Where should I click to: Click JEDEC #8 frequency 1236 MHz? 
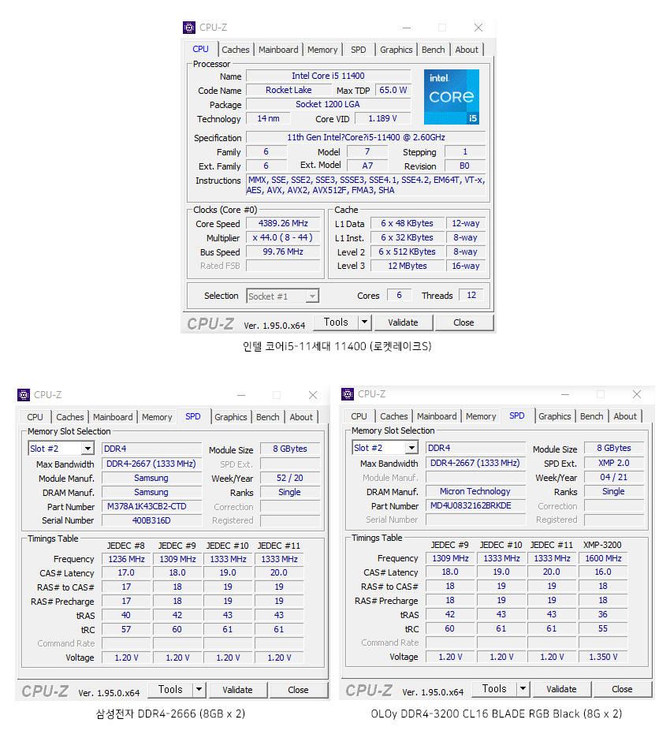pyautogui.click(x=126, y=559)
